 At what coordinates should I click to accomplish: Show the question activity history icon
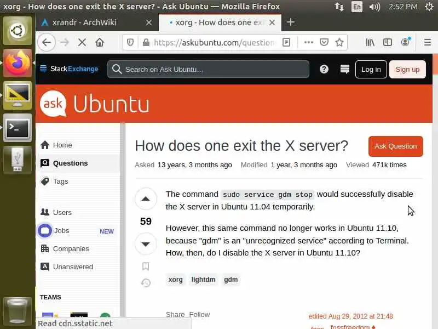click(x=146, y=282)
